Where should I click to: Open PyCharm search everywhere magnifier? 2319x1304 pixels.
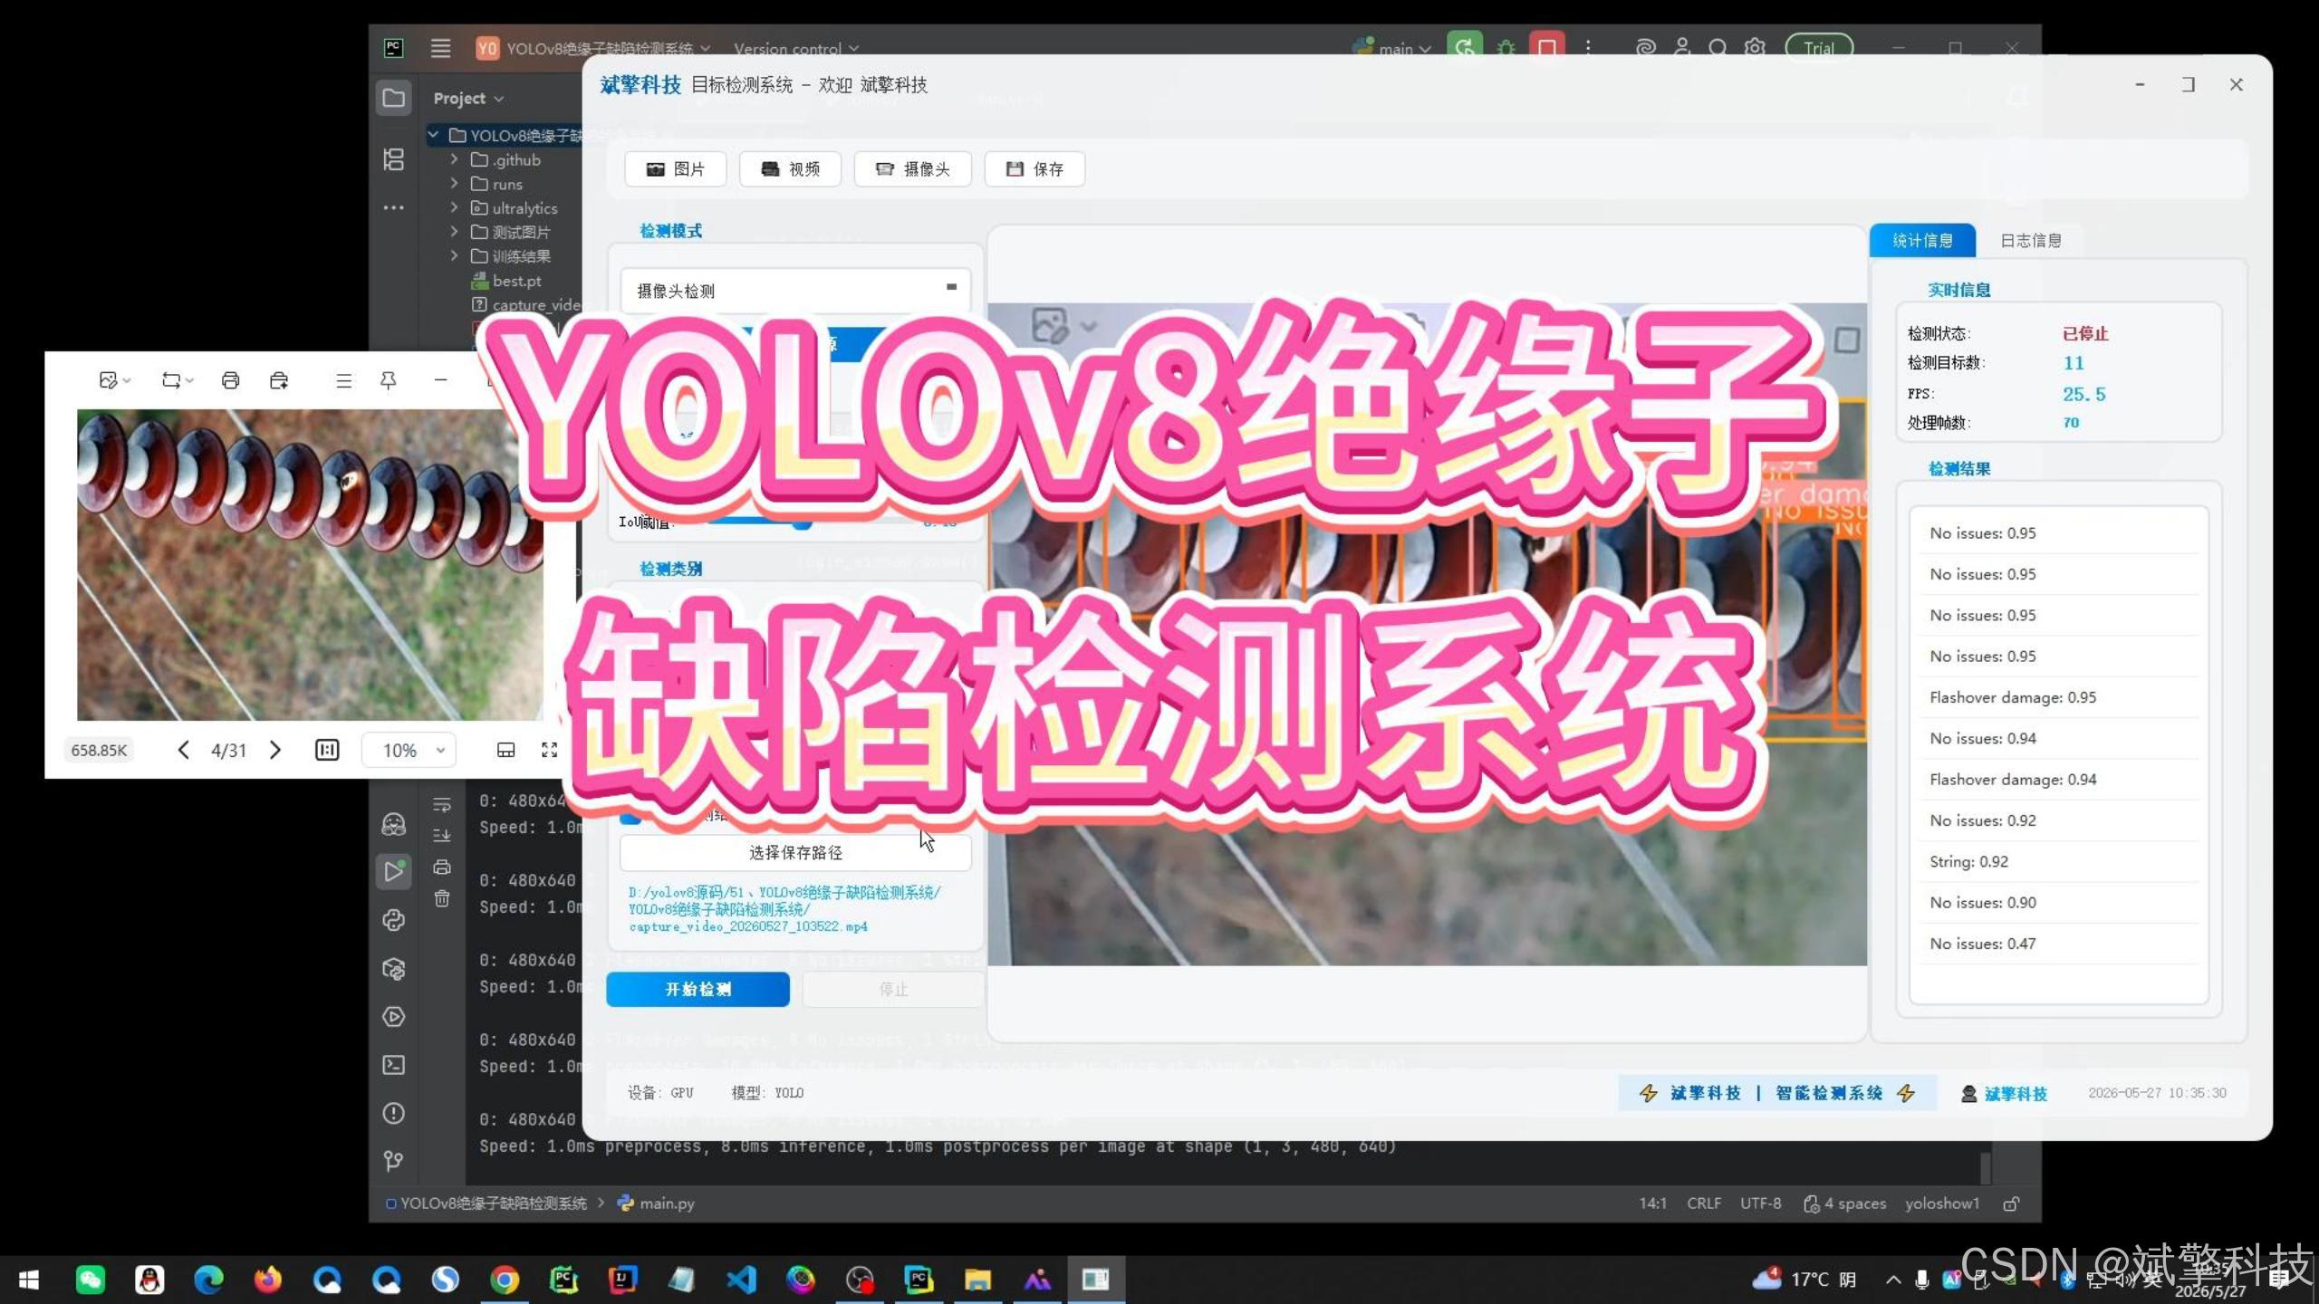[x=1718, y=48]
